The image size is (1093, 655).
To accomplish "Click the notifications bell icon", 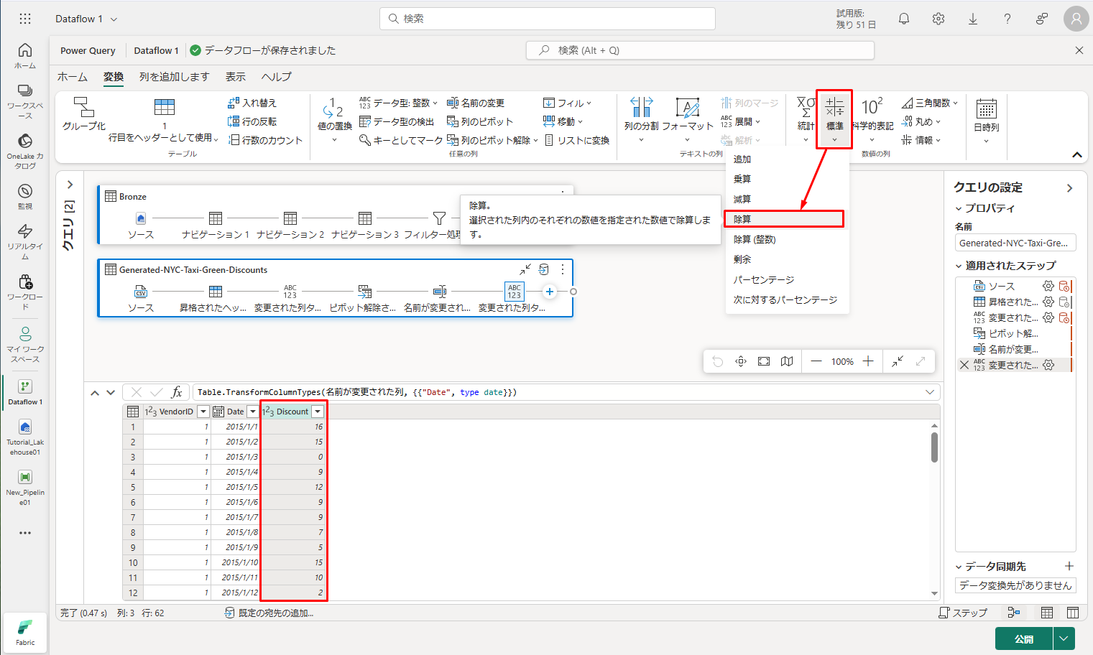I will 904,19.
